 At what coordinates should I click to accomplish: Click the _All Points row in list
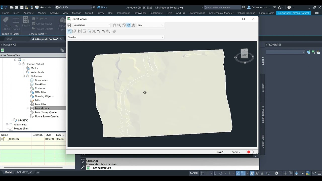33,139
